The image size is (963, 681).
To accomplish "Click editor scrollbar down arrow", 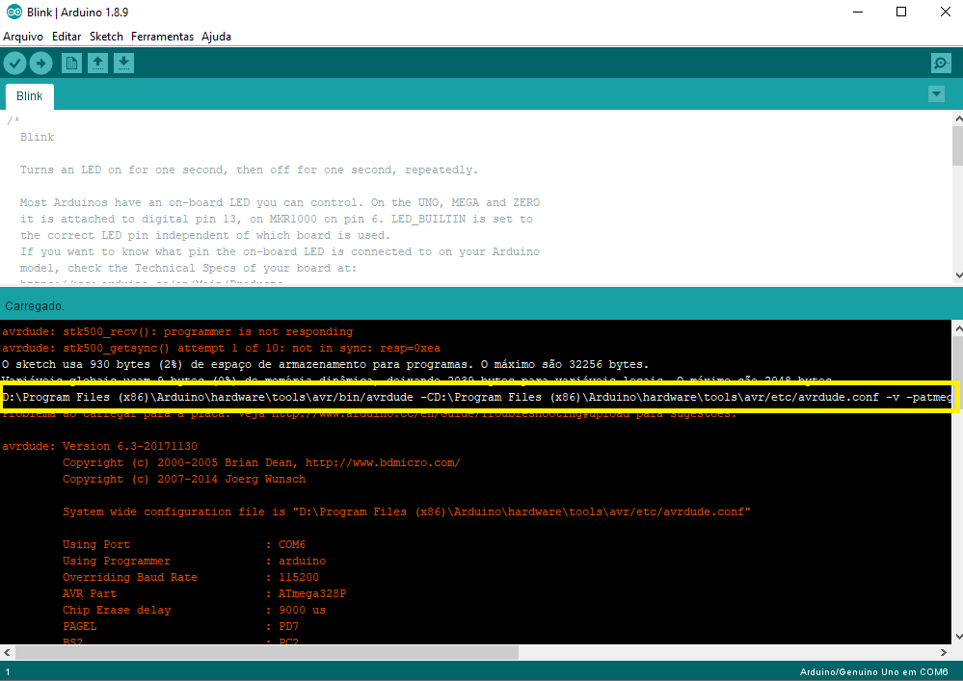I will (x=957, y=275).
